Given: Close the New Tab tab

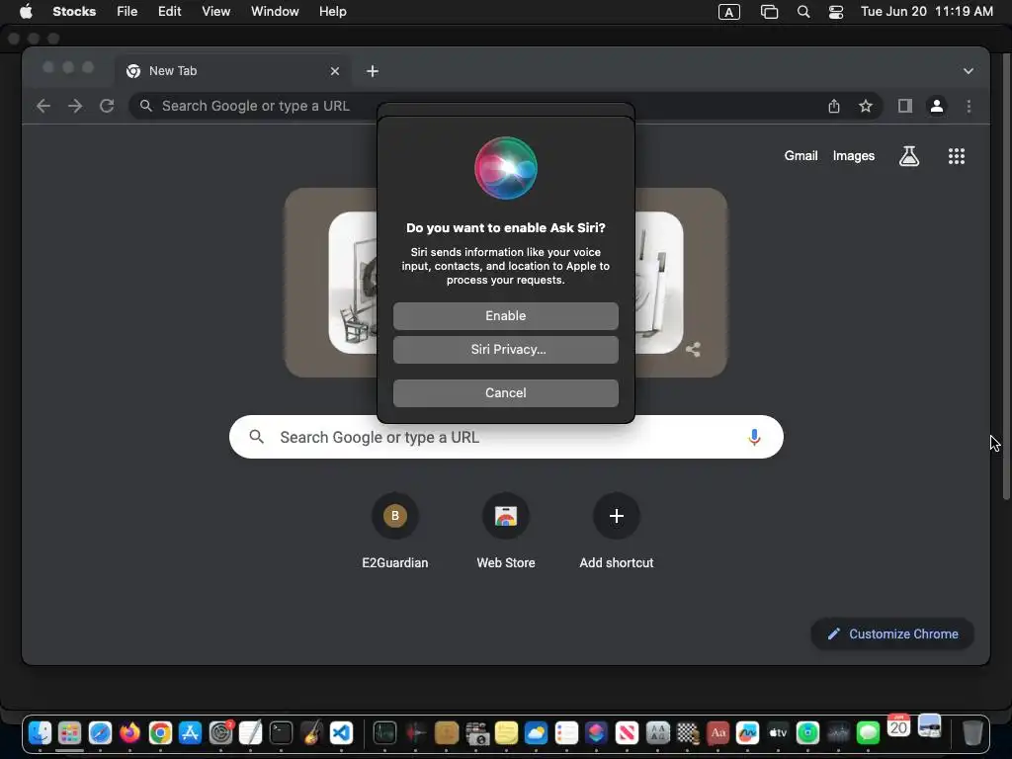Looking at the screenshot, I should [x=334, y=71].
